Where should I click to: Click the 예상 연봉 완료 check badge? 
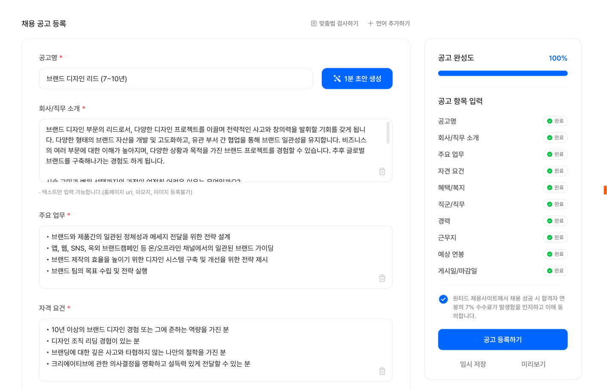tap(555, 254)
